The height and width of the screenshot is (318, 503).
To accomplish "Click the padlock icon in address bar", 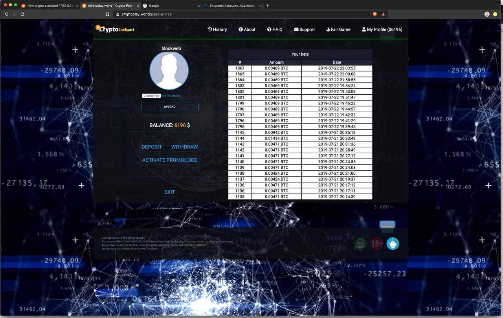I will 117,14.
